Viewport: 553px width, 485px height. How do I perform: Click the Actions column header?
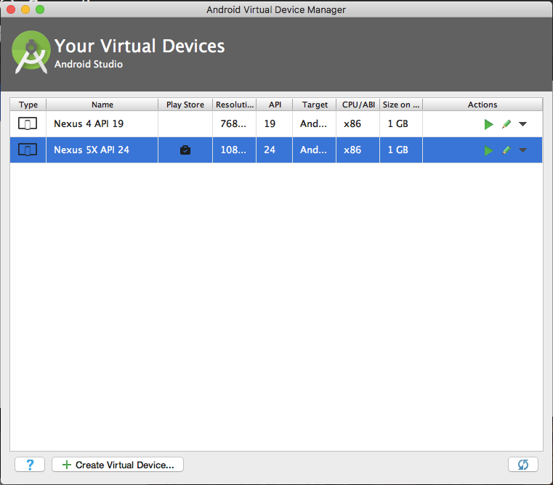coord(483,105)
